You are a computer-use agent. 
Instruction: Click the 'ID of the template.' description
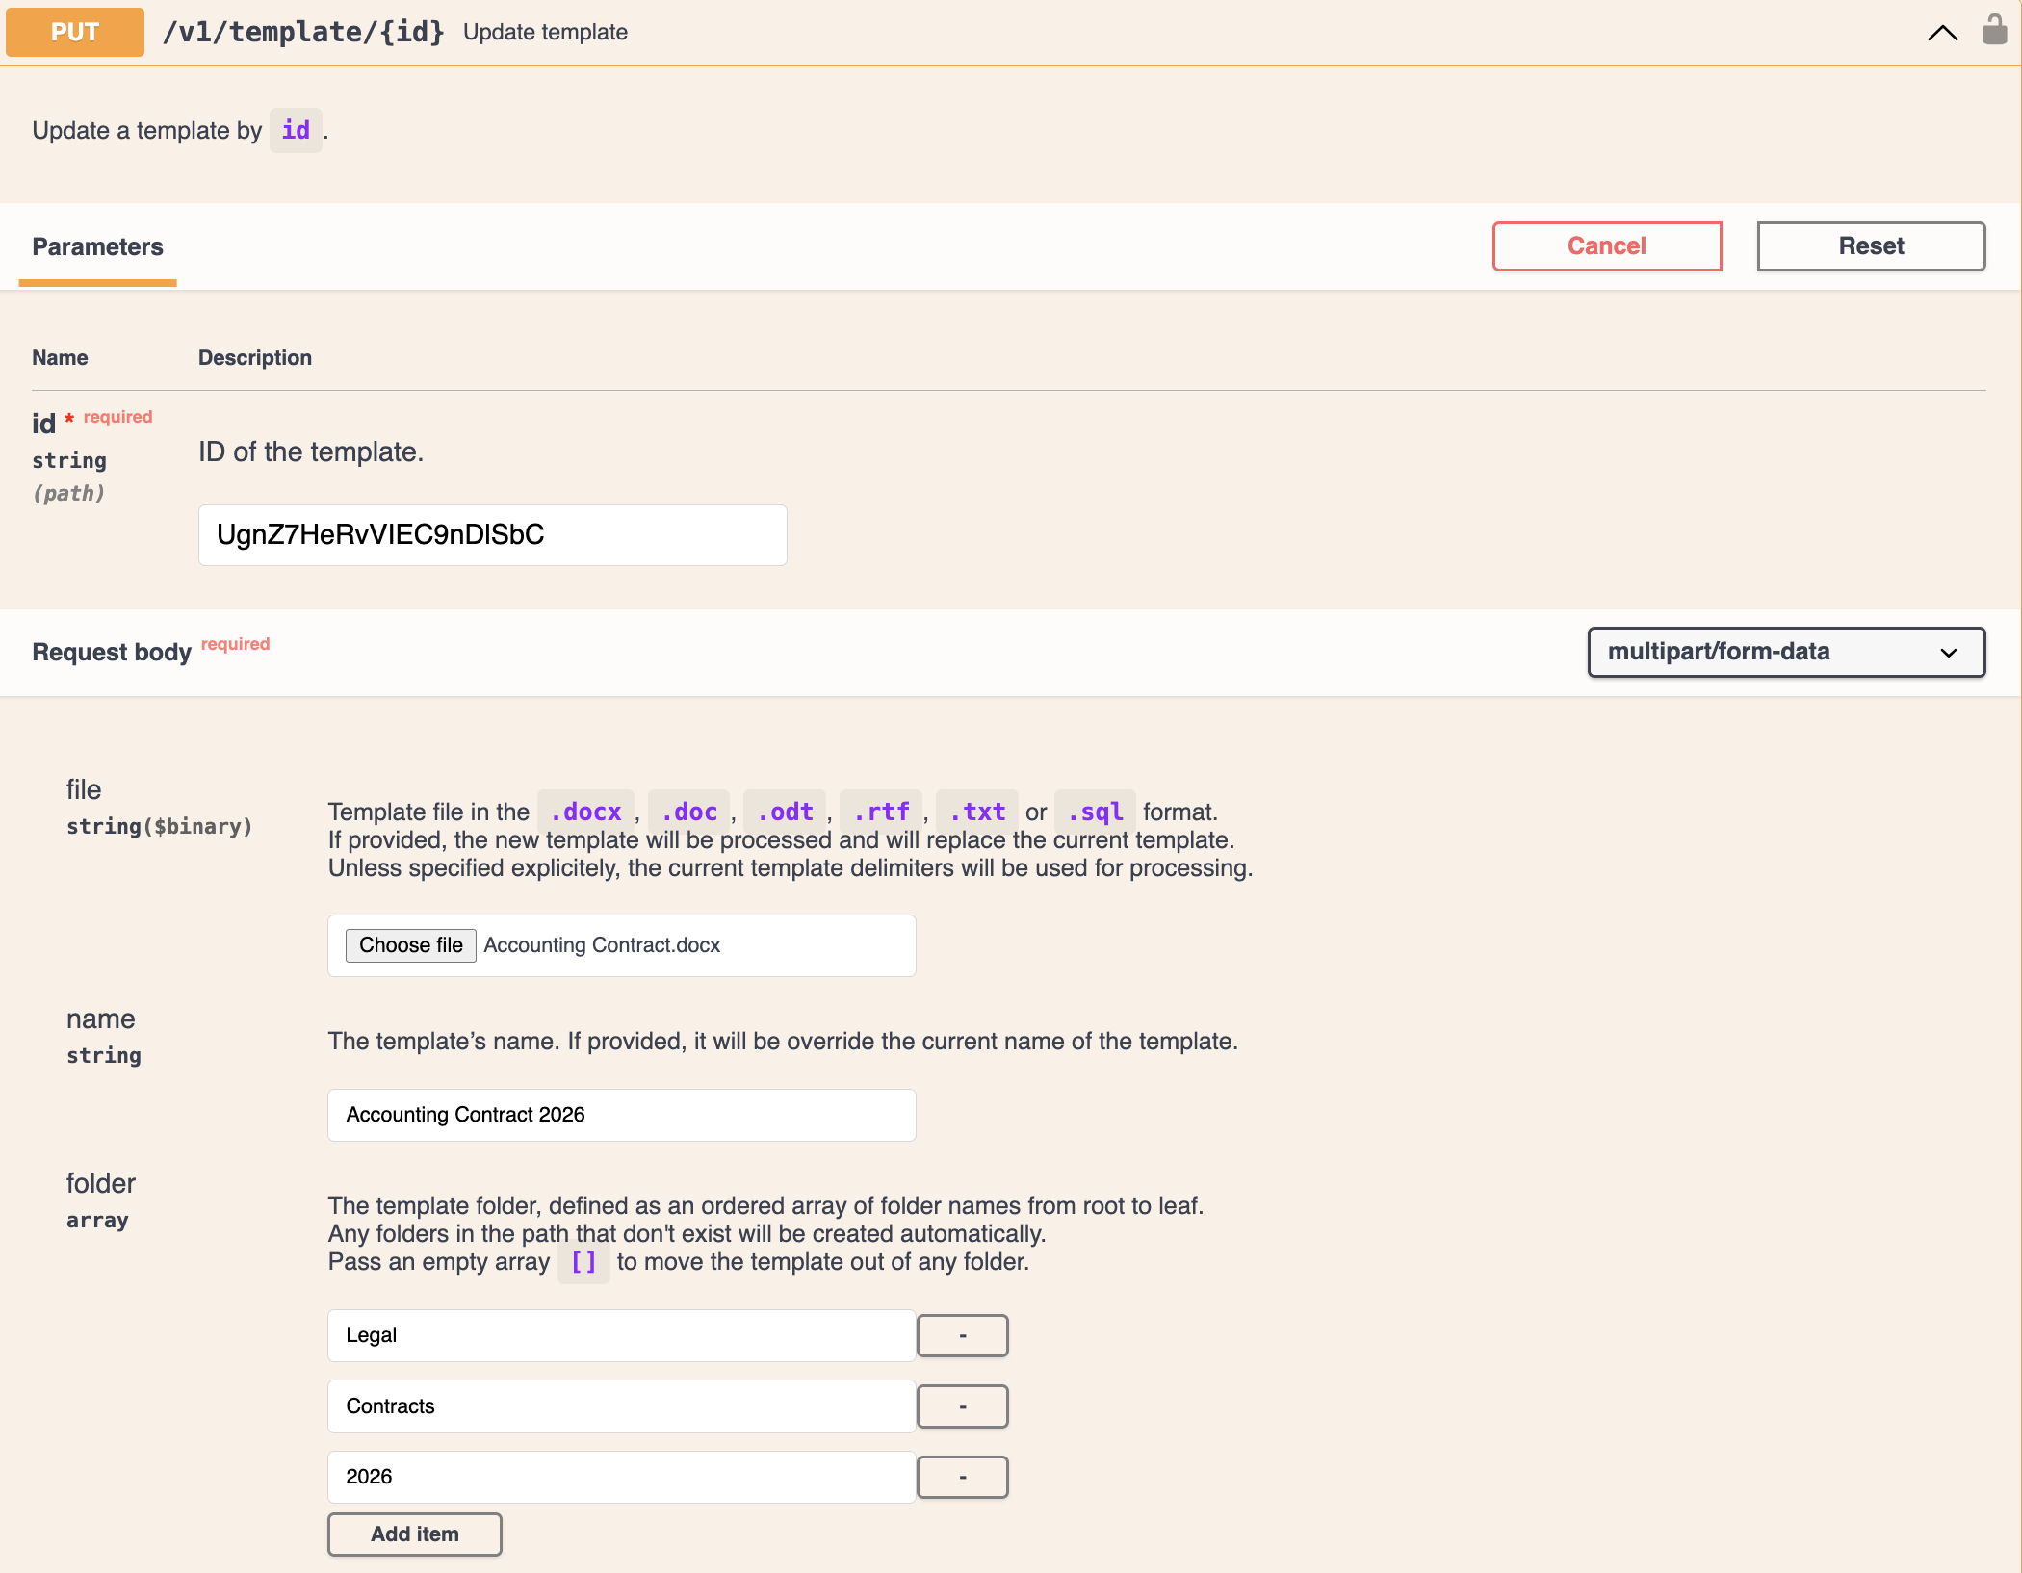coord(311,451)
